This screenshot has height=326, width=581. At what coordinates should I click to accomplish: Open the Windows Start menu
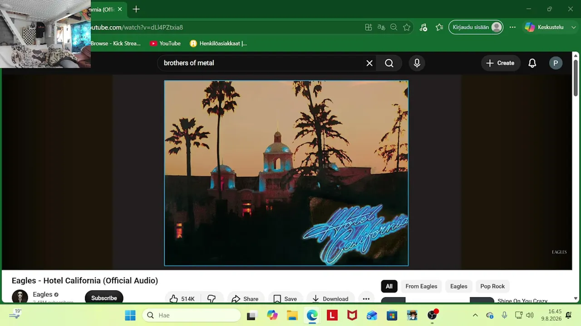coord(130,315)
